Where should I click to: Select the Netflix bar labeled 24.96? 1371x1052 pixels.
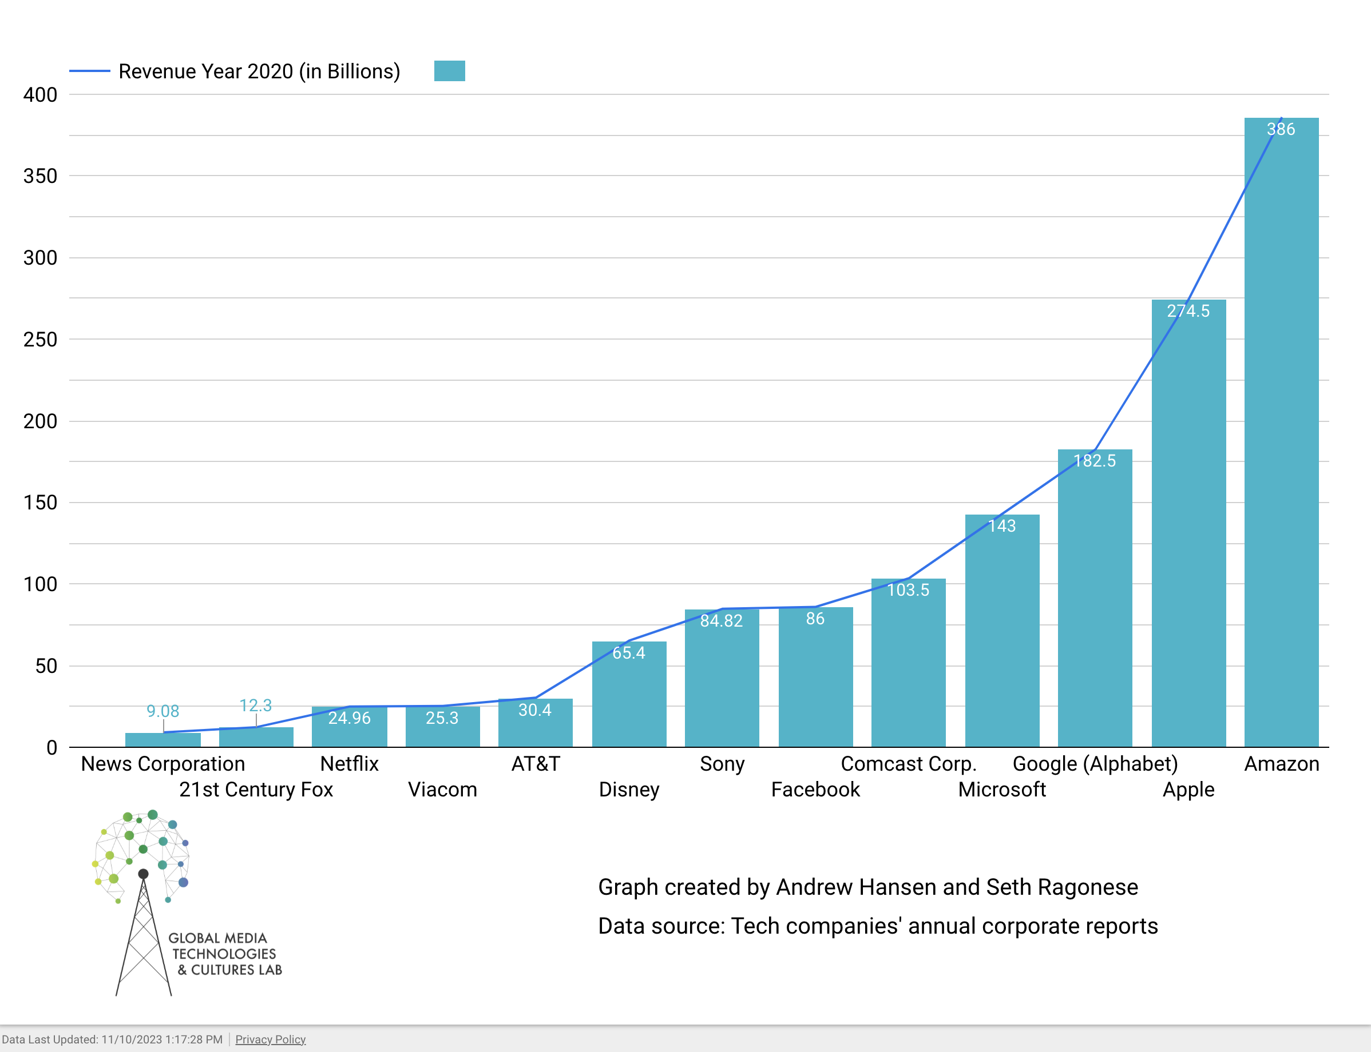pos(349,730)
